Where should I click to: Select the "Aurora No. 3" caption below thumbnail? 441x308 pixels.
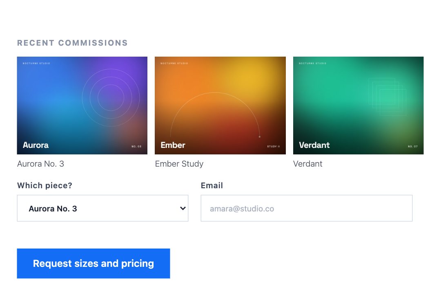40,164
